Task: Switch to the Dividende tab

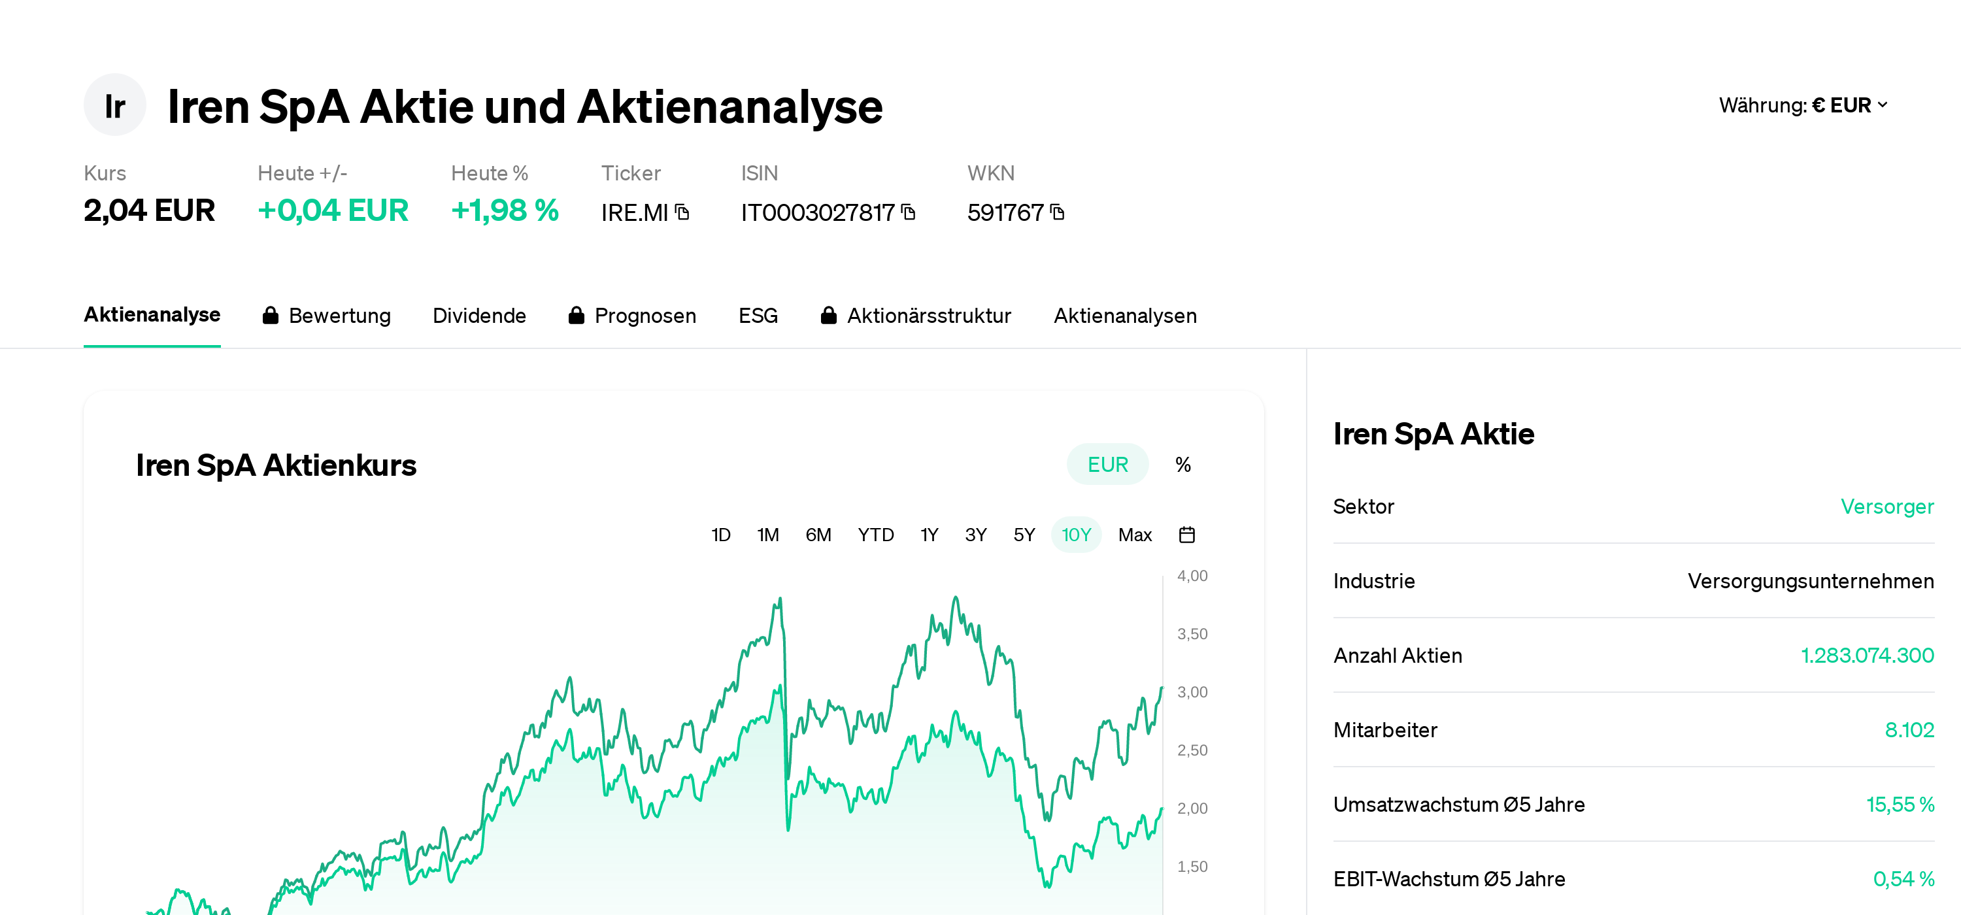Action: tap(480, 315)
